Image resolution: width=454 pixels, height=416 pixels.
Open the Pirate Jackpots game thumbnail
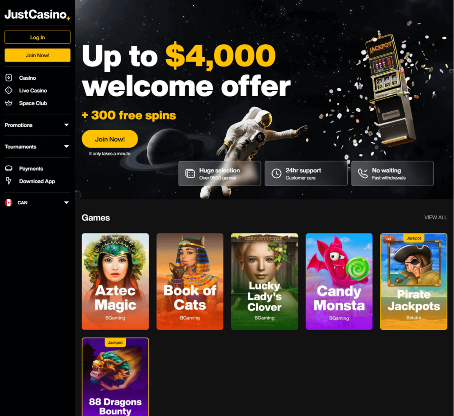(x=414, y=281)
